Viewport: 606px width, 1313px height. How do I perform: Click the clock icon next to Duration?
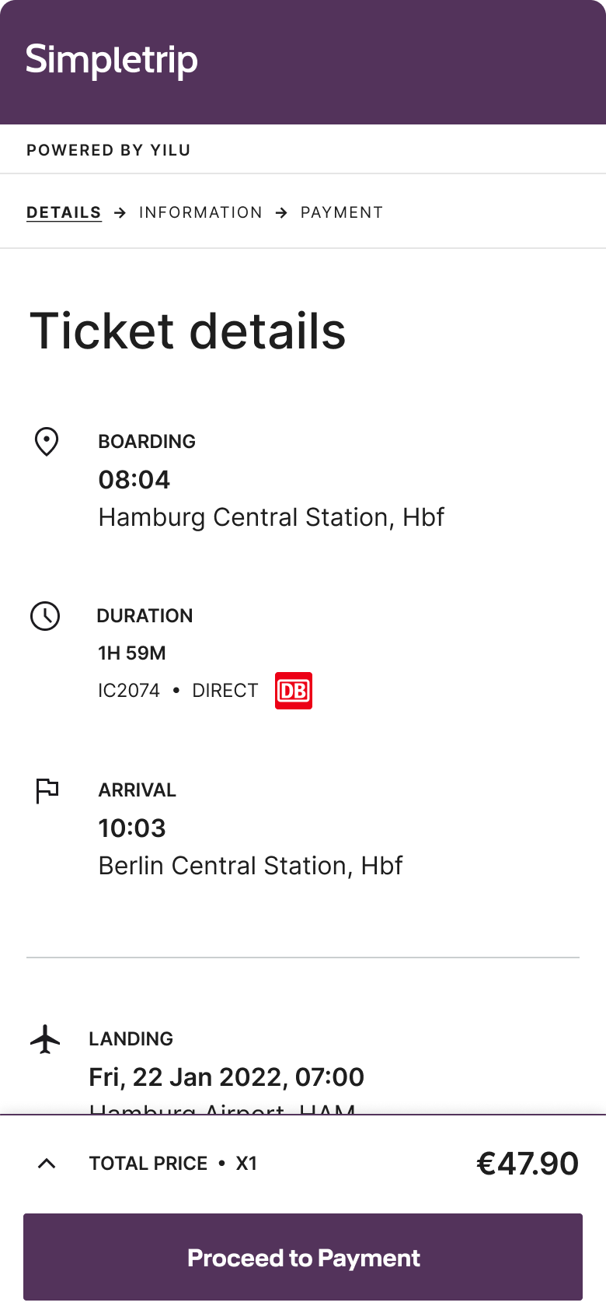click(x=45, y=616)
